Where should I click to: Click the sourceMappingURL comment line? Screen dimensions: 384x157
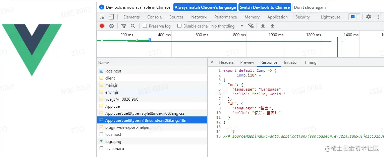coord(304,136)
